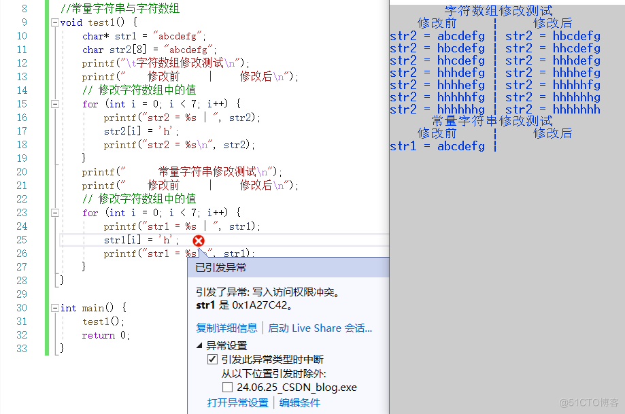625x414 pixels.
Task: Click printf 常量字符串修改测试 line 20
Action: pos(182,172)
